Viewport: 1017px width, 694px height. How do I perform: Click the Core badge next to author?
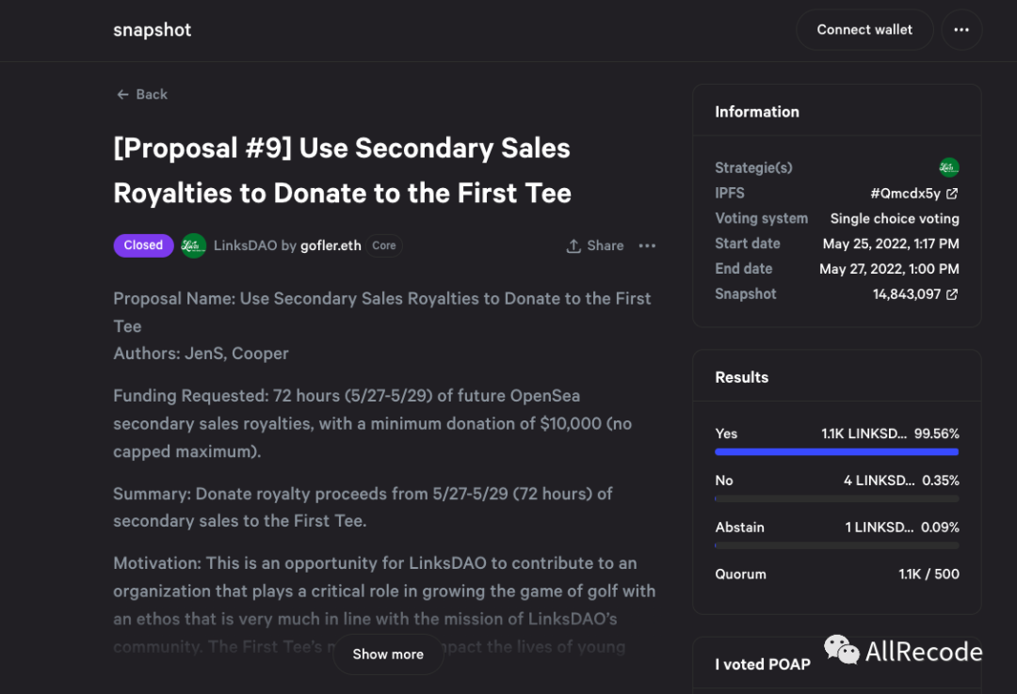(384, 245)
